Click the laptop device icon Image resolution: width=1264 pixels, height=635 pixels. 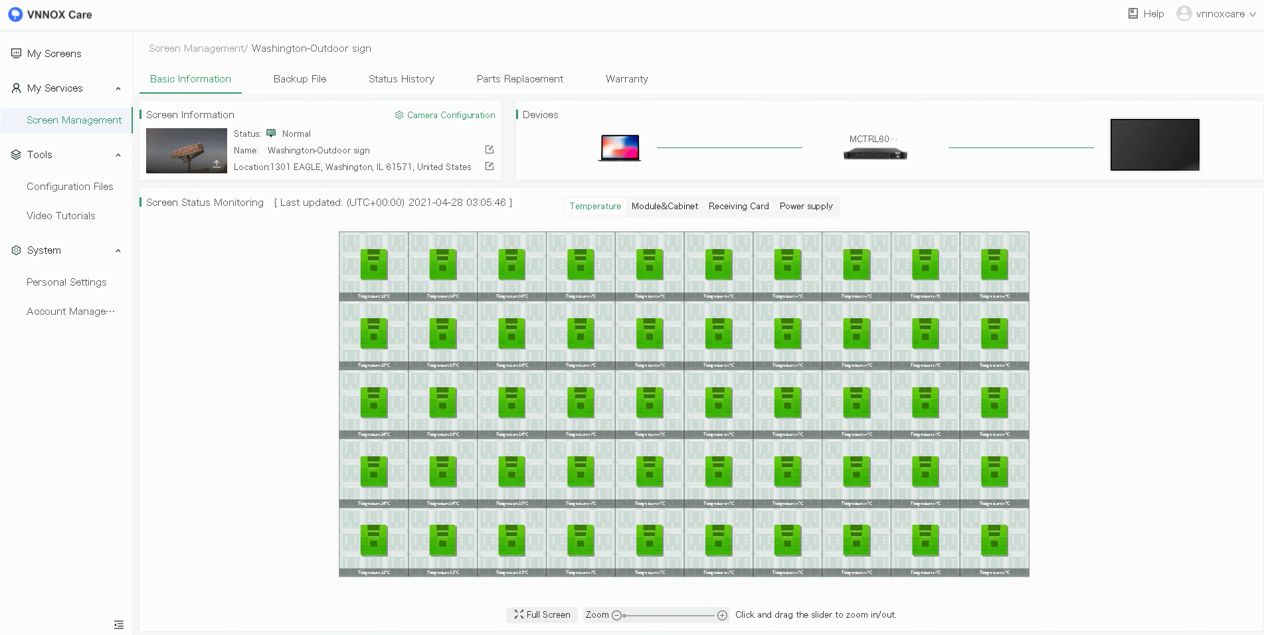pyautogui.click(x=620, y=147)
